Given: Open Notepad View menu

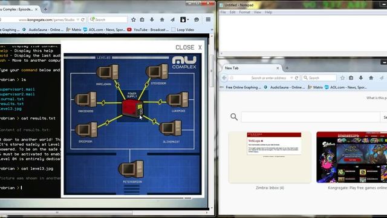Looking at the screenshot, I should (x=258, y=12).
